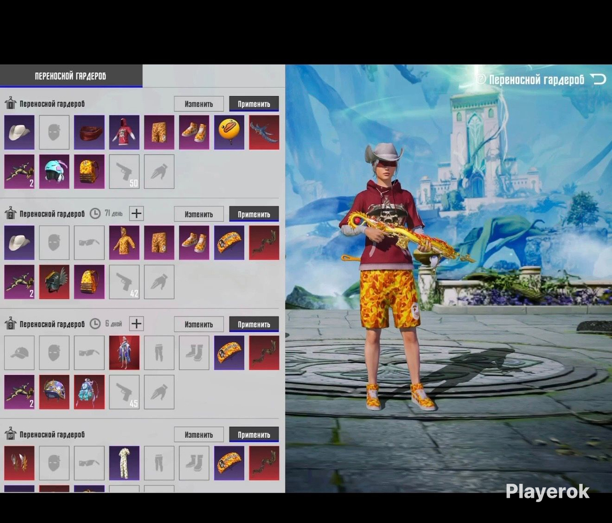
Task: Select the empty glasses slot in the 71 день wardrobe
Action: (89, 243)
